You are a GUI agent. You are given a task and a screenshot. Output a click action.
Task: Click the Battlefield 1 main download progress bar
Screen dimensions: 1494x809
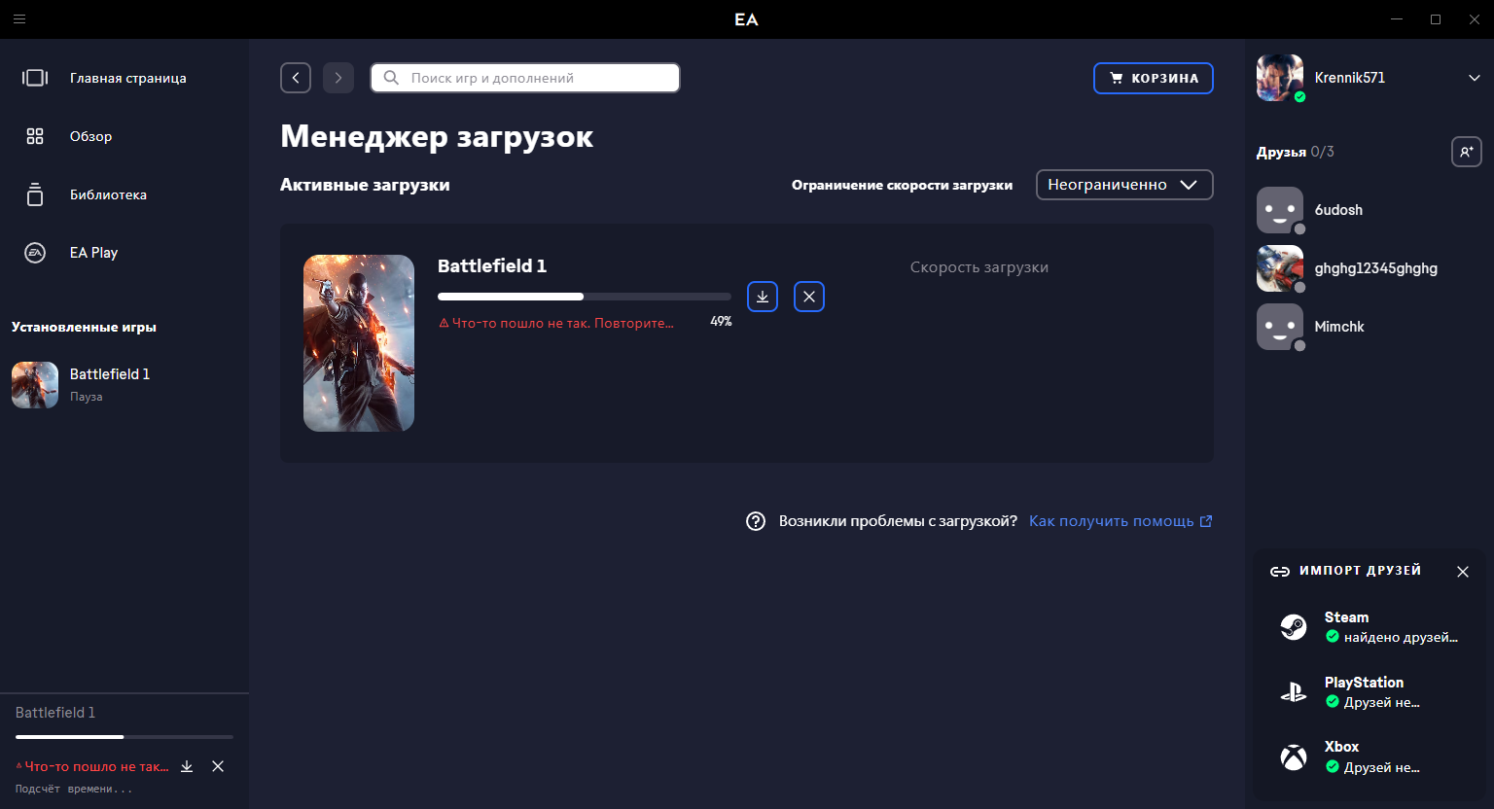(585, 297)
